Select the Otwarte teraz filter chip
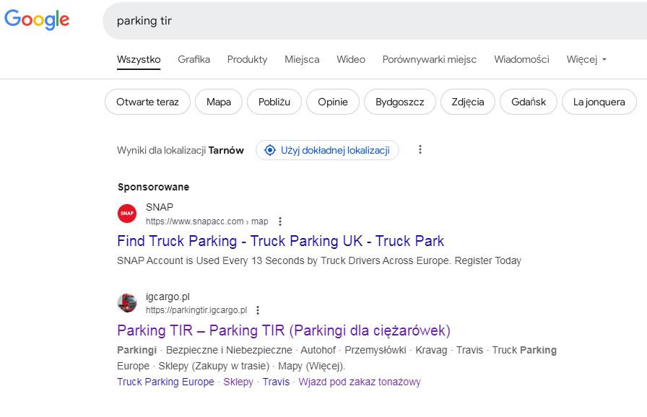This screenshot has width=647, height=417. tap(147, 102)
